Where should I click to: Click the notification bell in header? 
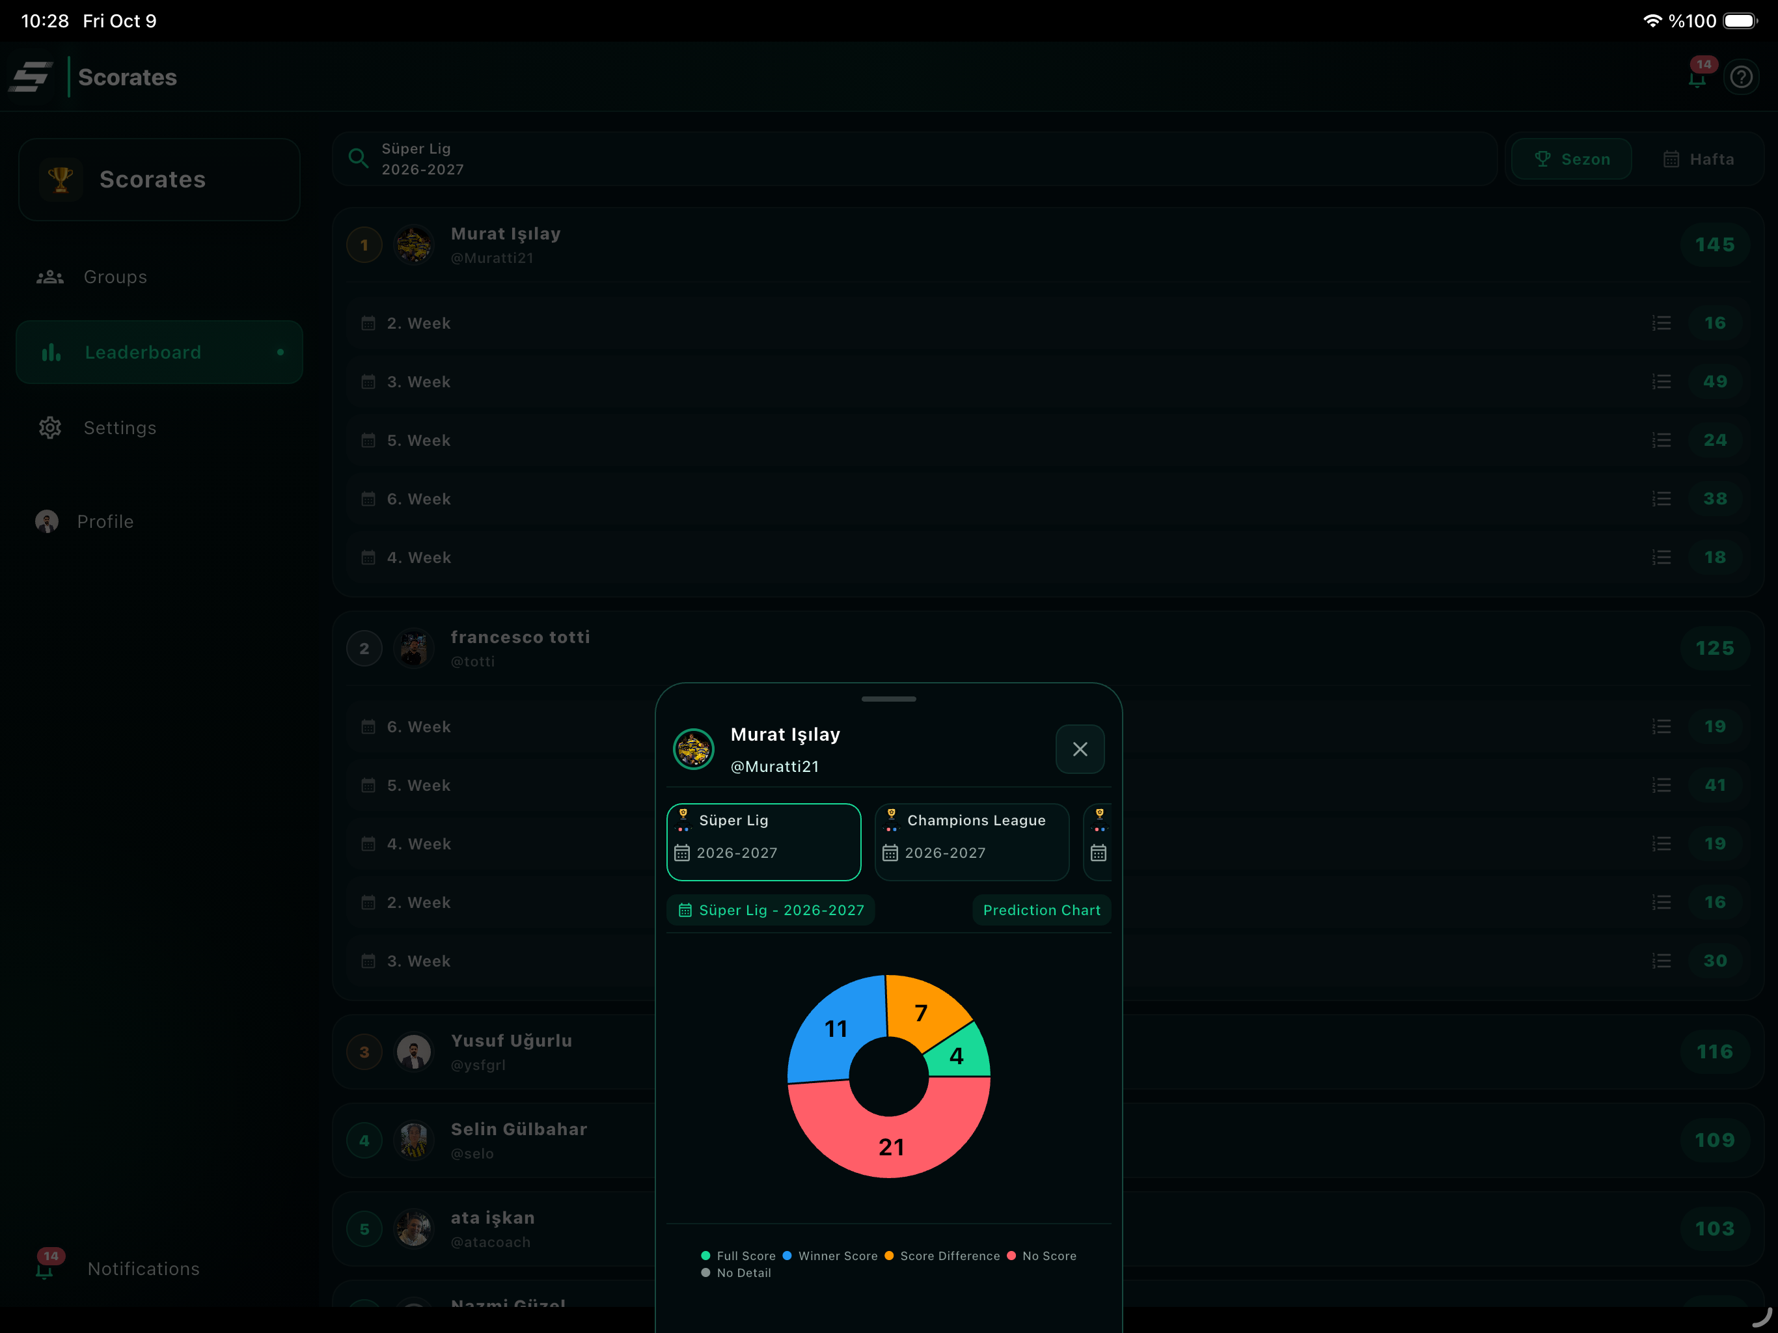pos(1697,78)
